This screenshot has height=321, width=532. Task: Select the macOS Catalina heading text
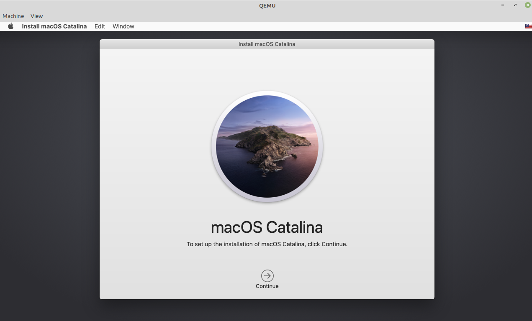(x=267, y=227)
